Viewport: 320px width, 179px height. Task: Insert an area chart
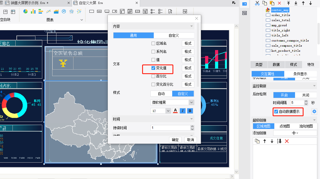click(56, 11)
